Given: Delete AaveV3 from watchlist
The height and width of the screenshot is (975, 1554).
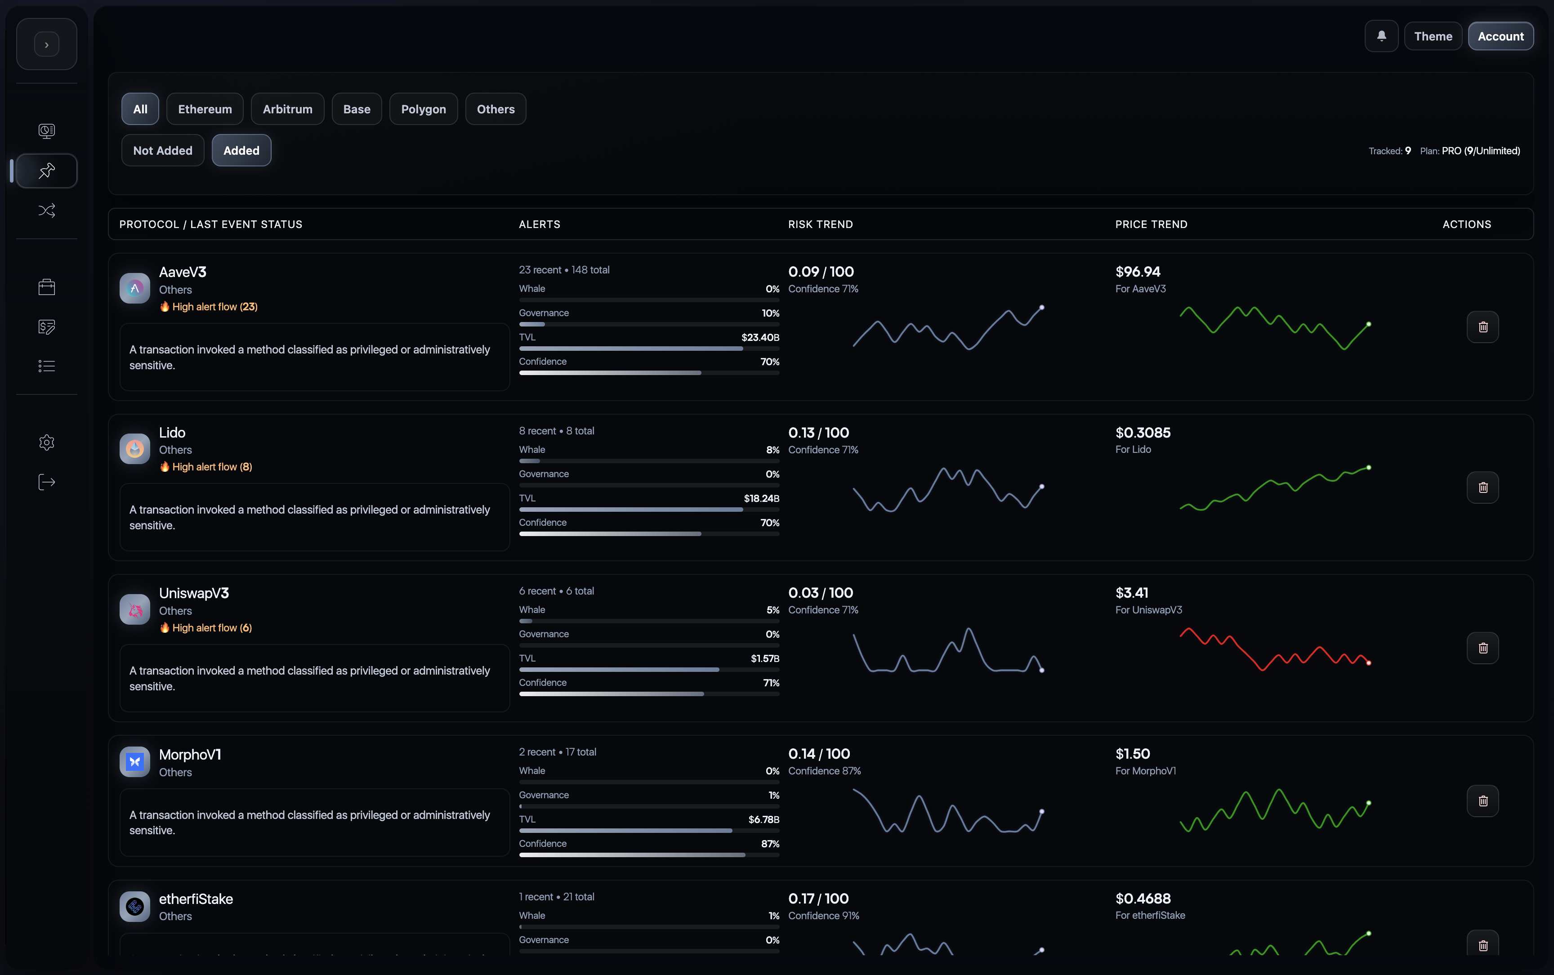Looking at the screenshot, I should coord(1483,327).
